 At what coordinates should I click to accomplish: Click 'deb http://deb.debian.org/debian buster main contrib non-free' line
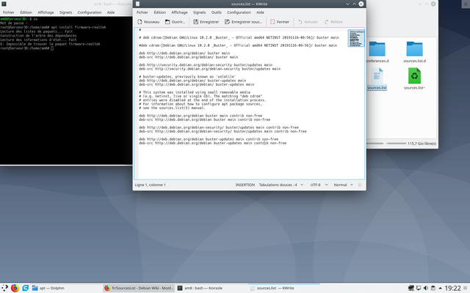pos(200,116)
